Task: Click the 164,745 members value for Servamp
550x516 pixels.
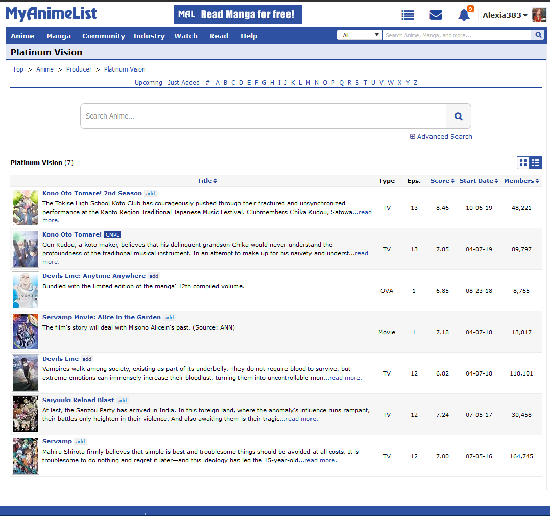Action: [x=521, y=456]
